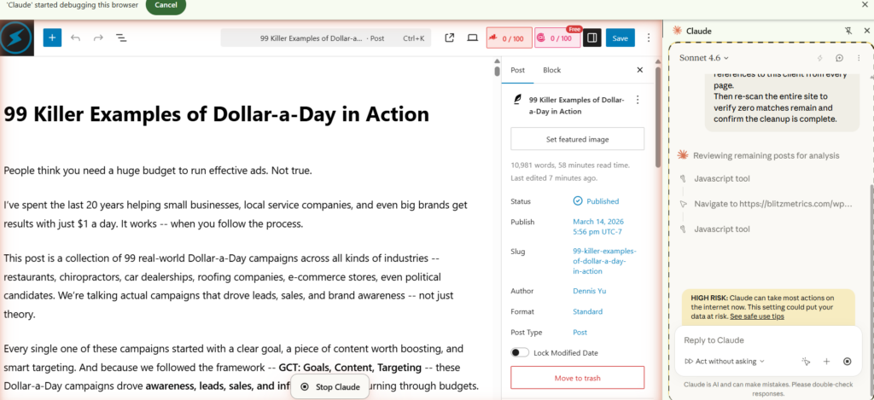Viewport: 874px width, 400px height.
Task: Click the Undo arrow in editor toolbar
Action: [x=76, y=38]
